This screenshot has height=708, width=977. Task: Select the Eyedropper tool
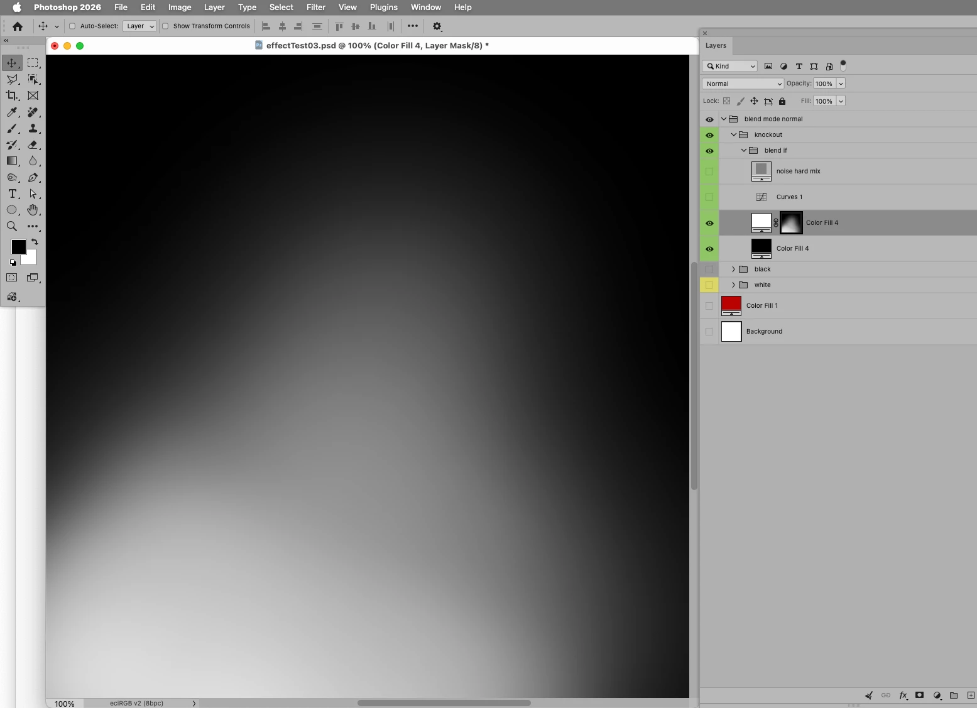pos(12,112)
